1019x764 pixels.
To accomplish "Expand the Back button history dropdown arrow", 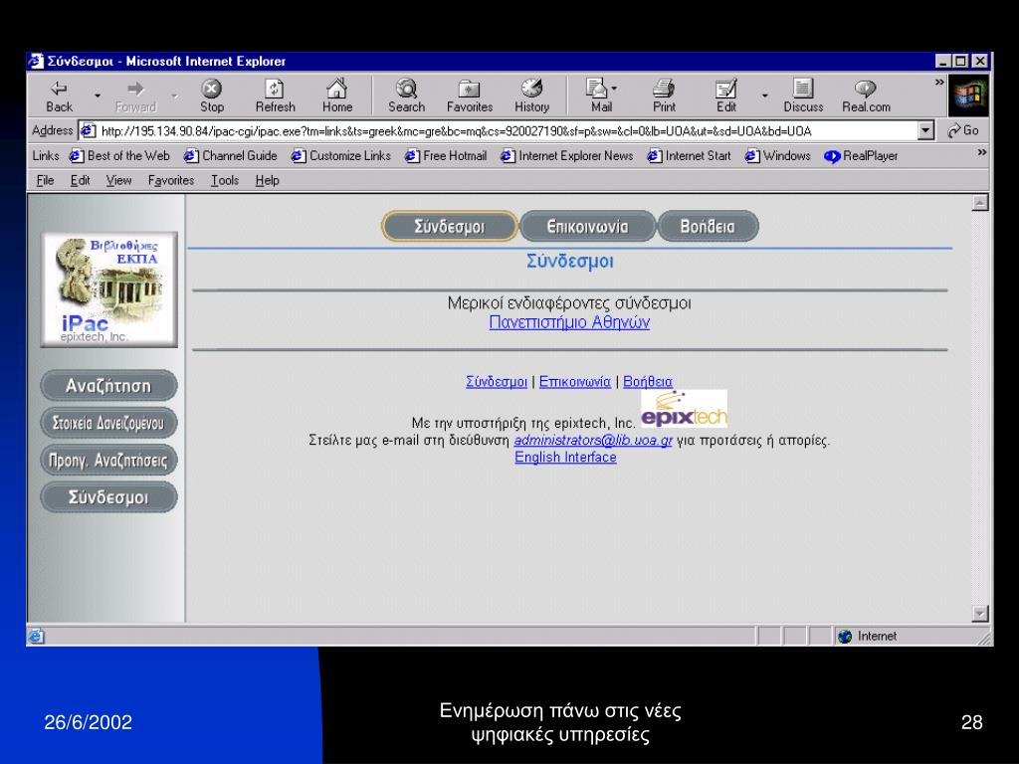I will tap(98, 95).
